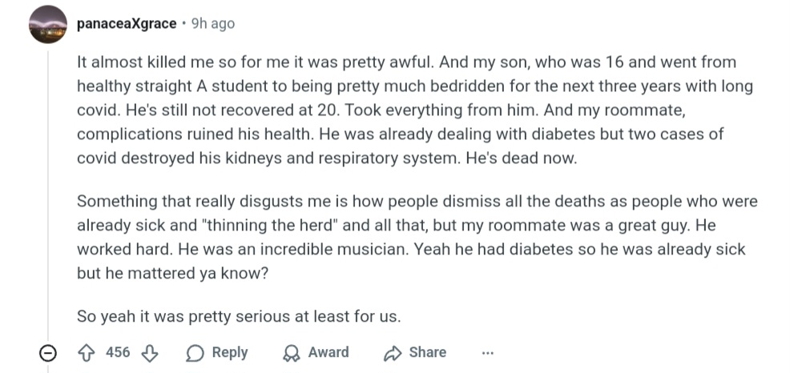The image size is (794, 373).
Task: Click the Reply speech bubble icon
Action: (195, 353)
